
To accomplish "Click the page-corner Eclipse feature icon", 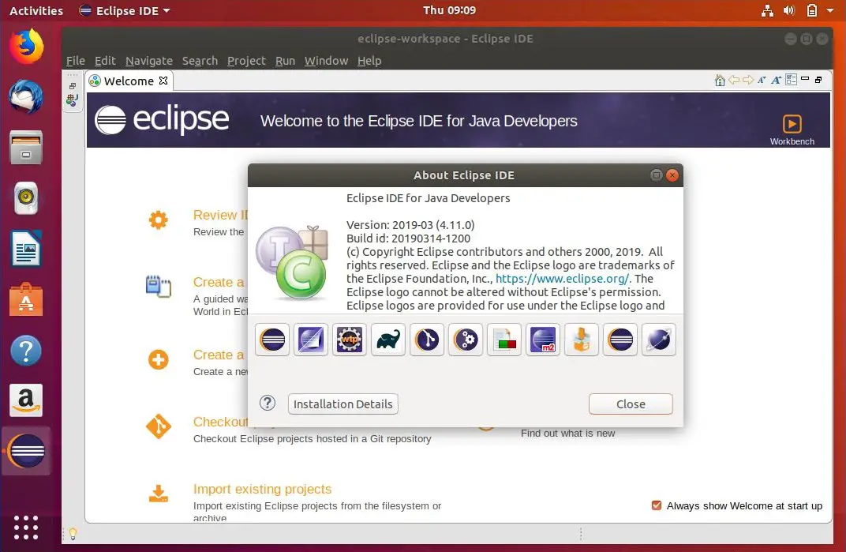I will (311, 340).
